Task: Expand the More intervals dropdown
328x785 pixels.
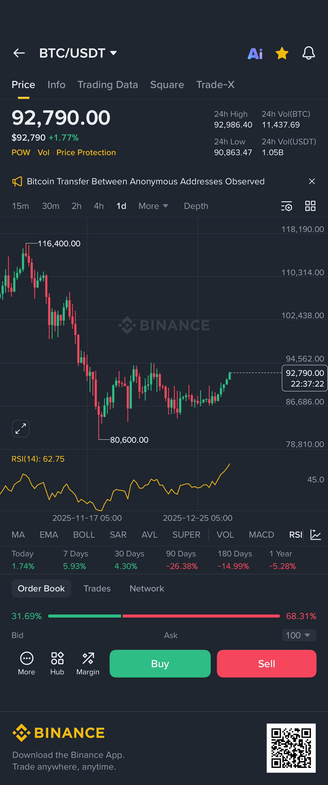Action: click(x=153, y=206)
